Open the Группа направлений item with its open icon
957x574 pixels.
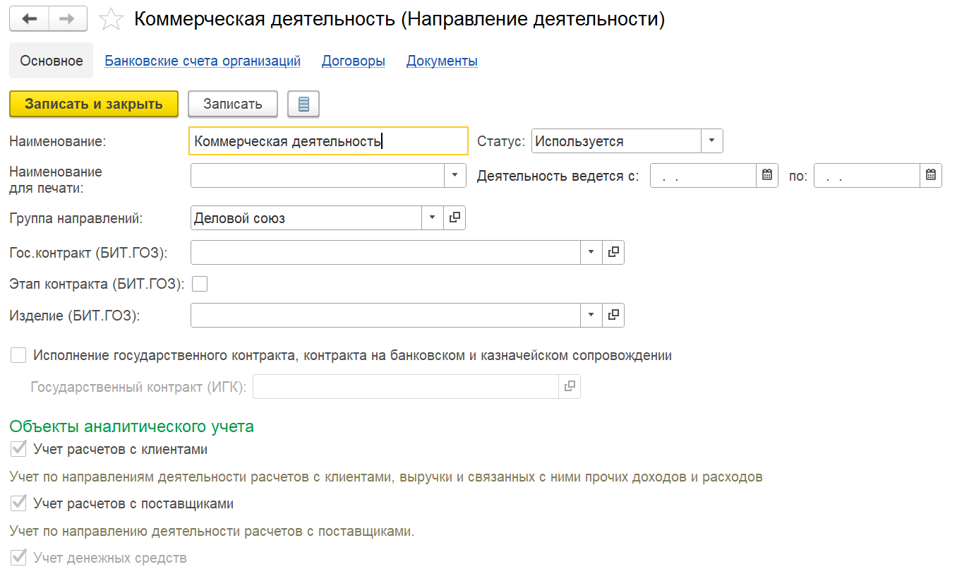(x=455, y=218)
